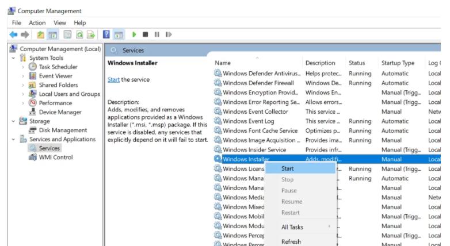Collapse the System Tools node
This screenshot has width=450, height=246.
click(13, 58)
